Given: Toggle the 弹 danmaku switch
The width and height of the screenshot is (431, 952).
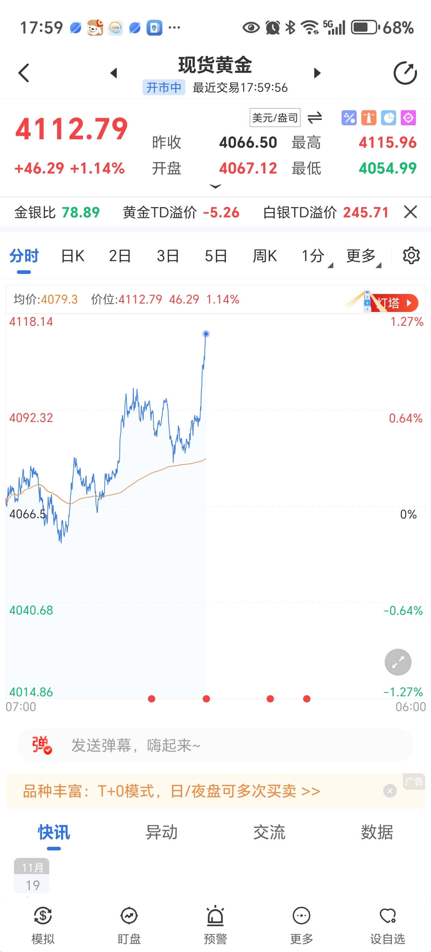Looking at the screenshot, I should pyautogui.click(x=42, y=745).
